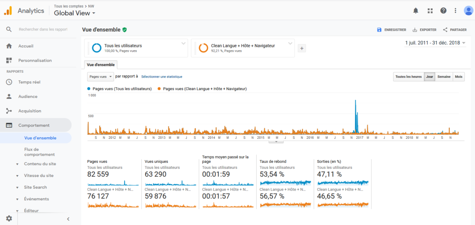This screenshot has width=475, height=225.
Task: Add a new segment with plus button
Action: [302, 48]
